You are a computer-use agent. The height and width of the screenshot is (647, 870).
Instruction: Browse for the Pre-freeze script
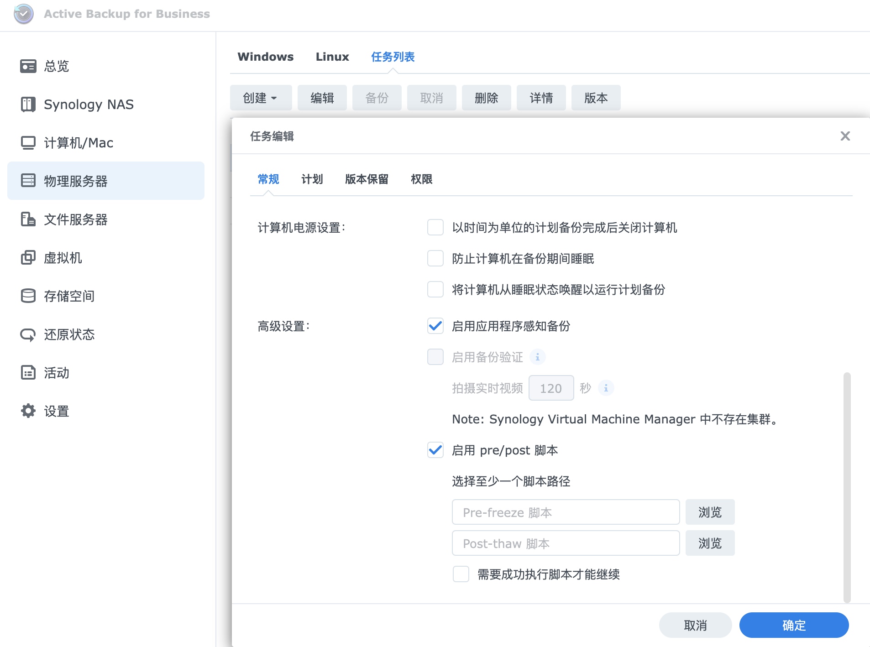[x=710, y=512]
